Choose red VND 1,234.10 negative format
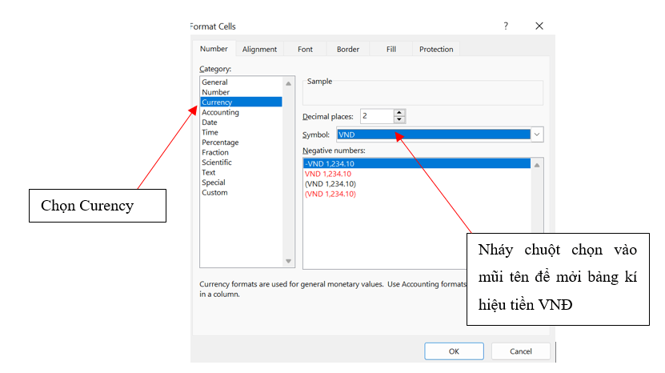The image size is (665, 373). (328, 174)
